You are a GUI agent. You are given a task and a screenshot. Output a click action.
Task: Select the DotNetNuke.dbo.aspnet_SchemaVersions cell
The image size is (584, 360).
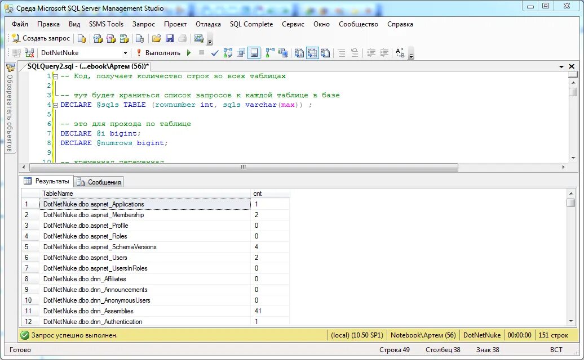click(x=145, y=247)
